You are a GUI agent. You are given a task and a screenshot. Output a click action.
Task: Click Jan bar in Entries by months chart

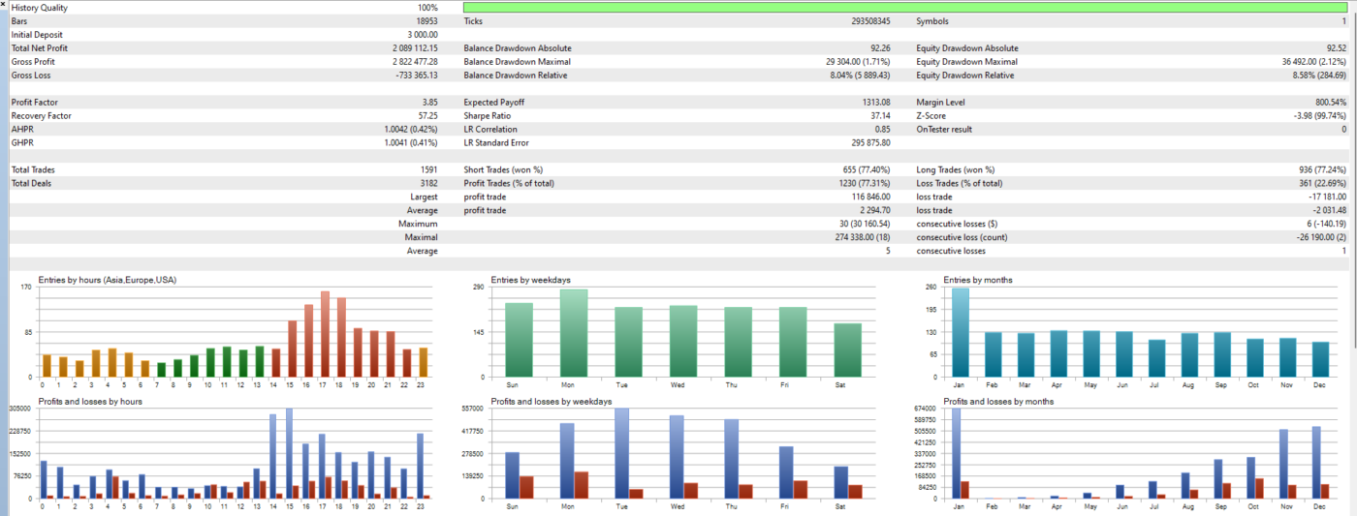[x=960, y=332]
